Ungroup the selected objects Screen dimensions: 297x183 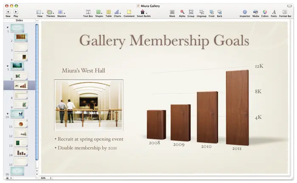click(x=202, y=13)
